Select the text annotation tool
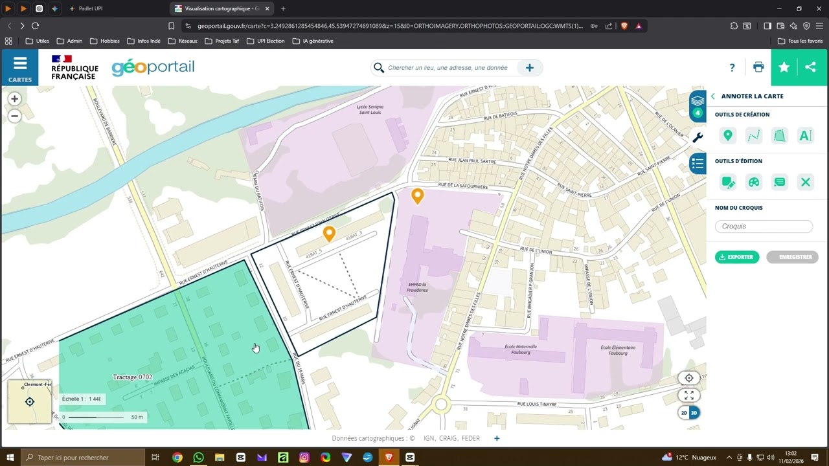Viewport: 829px width, 466px height. tap(806, 135)
